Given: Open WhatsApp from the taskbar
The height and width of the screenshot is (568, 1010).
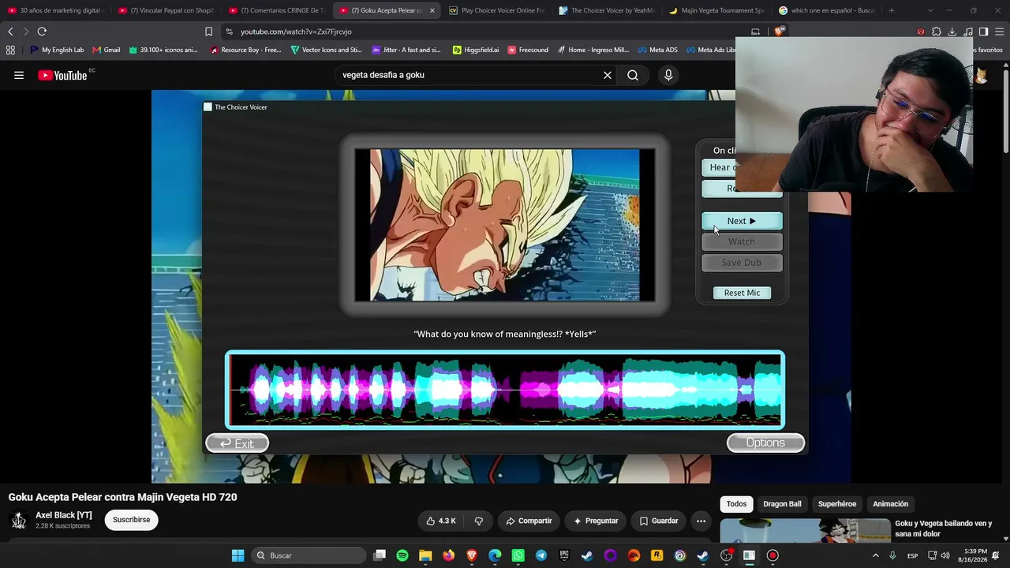Looking at the screenshot, I should (518, 555).
